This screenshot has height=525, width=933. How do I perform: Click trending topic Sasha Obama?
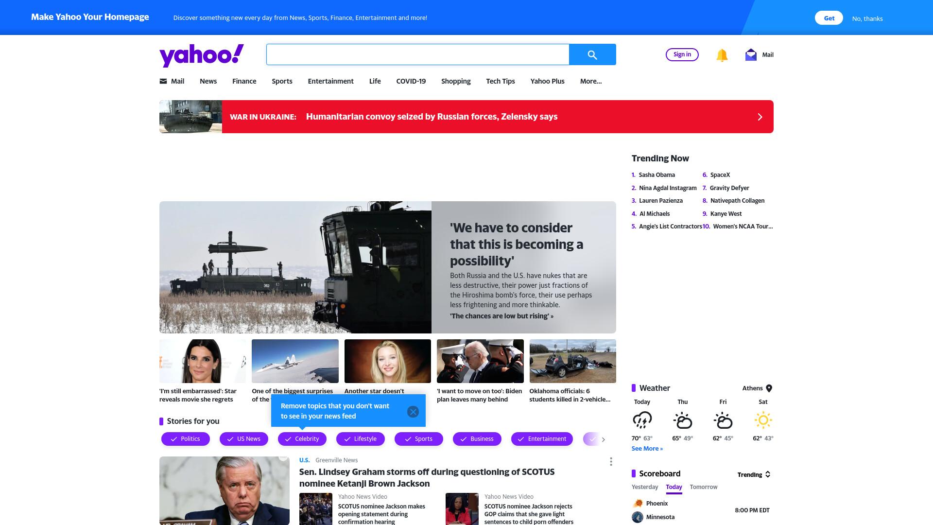[657, 175]
